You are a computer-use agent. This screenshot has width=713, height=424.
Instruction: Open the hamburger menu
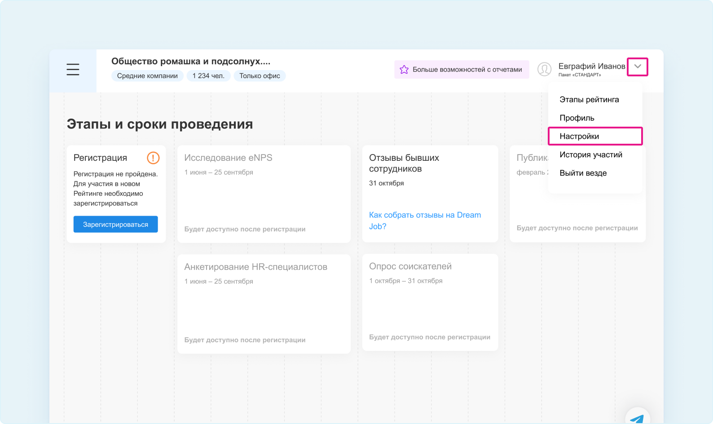73,69
